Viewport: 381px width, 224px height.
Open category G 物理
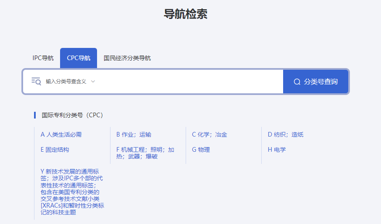coord(201,150)
